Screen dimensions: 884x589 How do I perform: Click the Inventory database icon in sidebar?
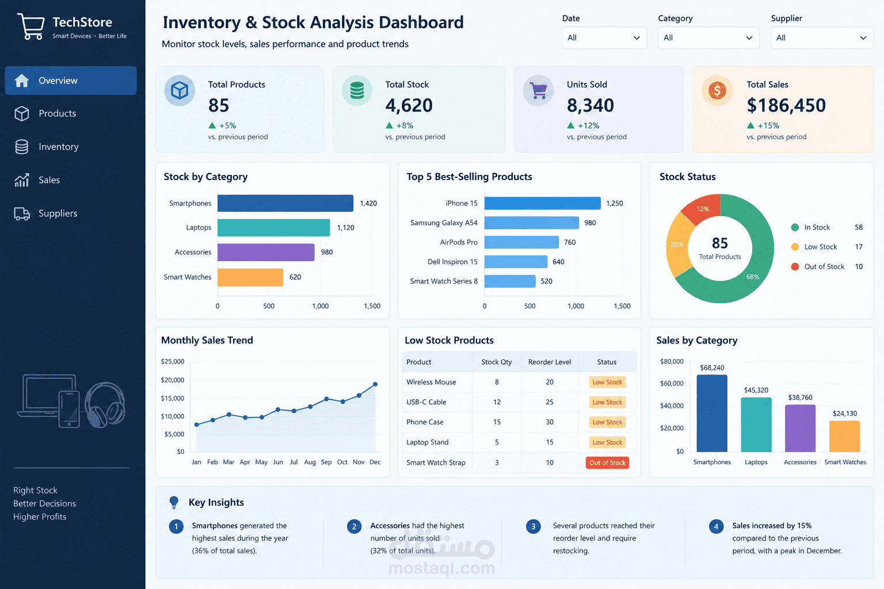[22, 147]
